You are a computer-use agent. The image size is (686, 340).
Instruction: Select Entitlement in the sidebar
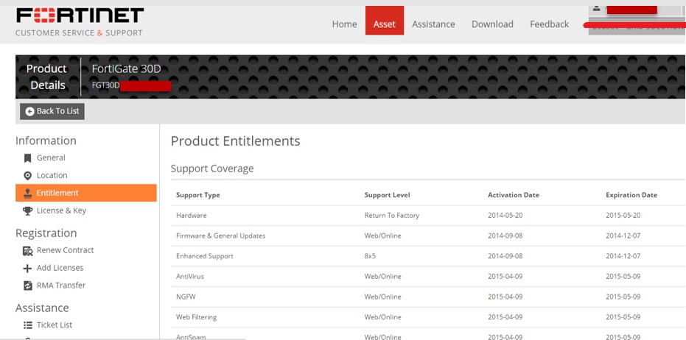click(x=85, y=193)
